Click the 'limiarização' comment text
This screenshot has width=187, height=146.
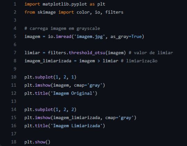(142, 61)
